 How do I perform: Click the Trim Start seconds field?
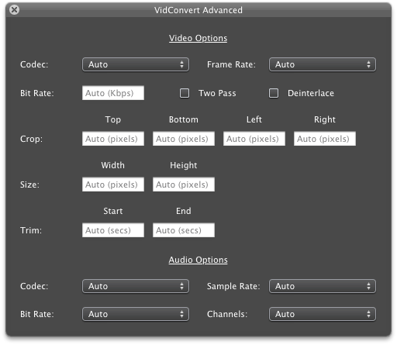(113, 230)
